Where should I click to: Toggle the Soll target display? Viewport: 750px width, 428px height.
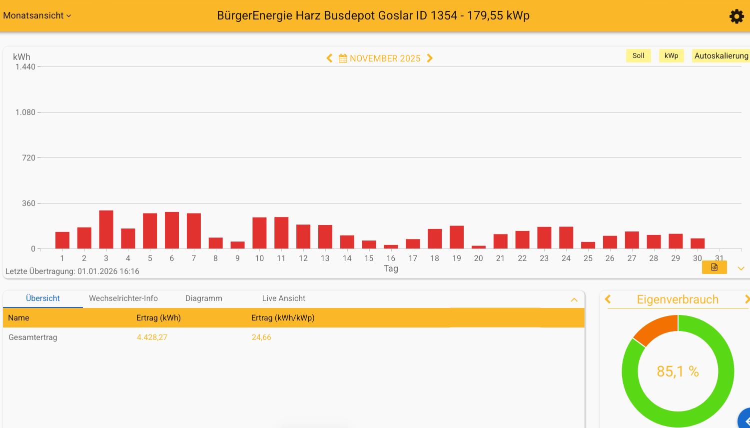point(638,56)
